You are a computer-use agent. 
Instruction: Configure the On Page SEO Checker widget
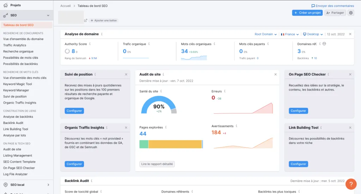pos(298,111)
